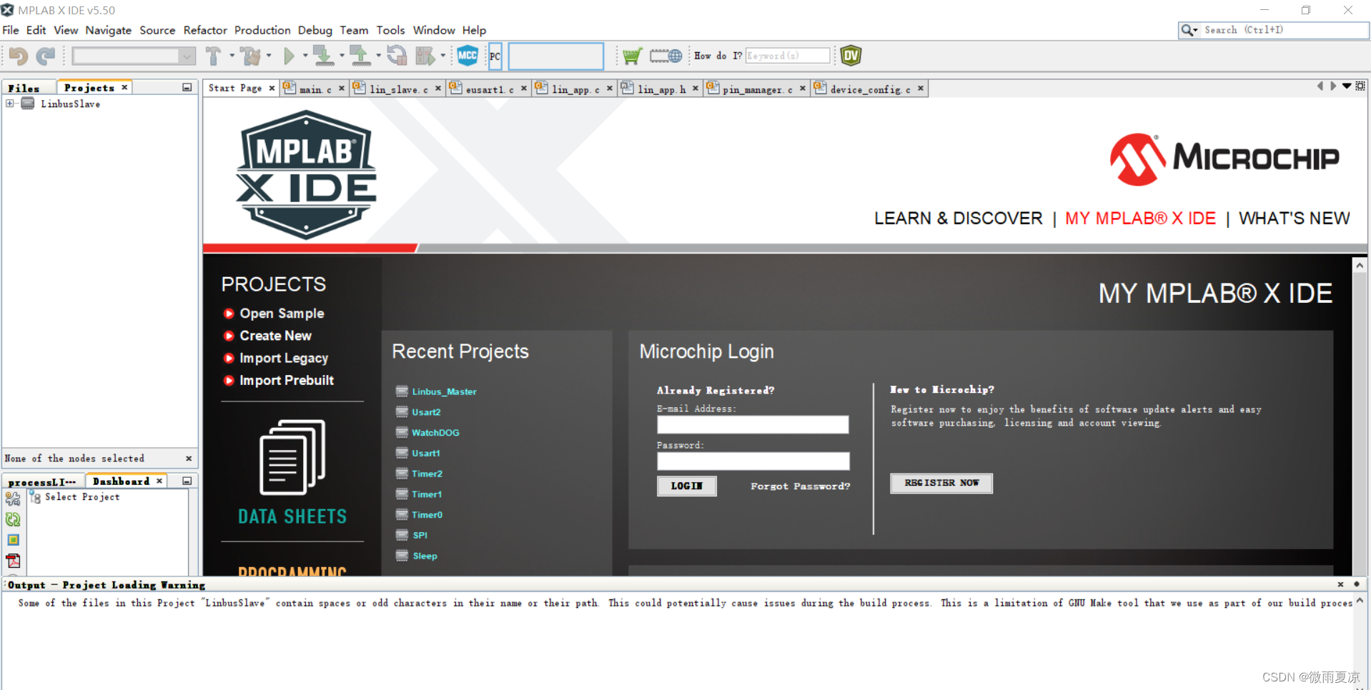This screenshot has width=1371, height=690.
Task: Click the Undo toolbar icon
Action: [19, 56]
